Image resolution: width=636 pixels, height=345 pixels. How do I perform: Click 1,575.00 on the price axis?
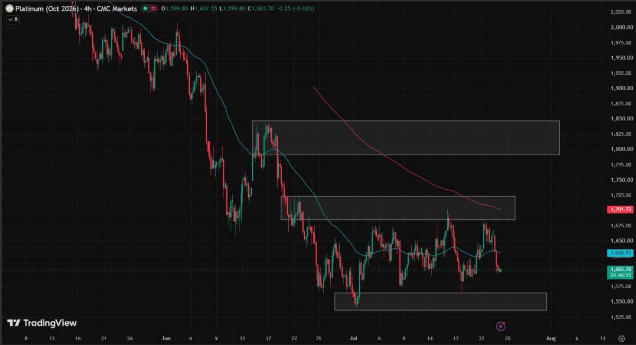[x=621, y=287]
